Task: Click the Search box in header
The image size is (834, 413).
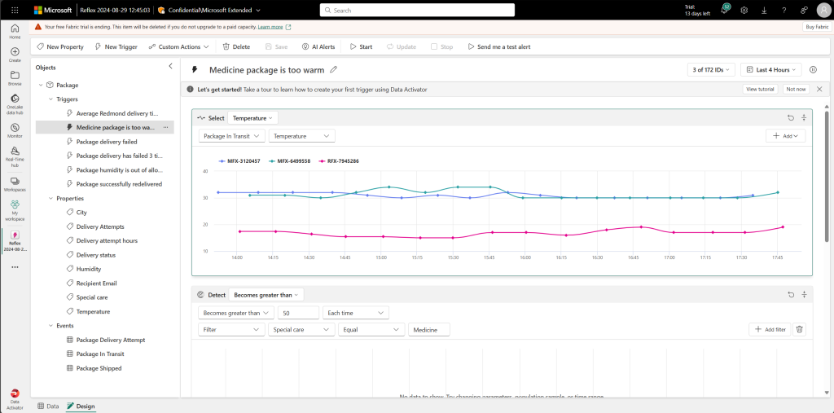Action: tap(417, 10)
